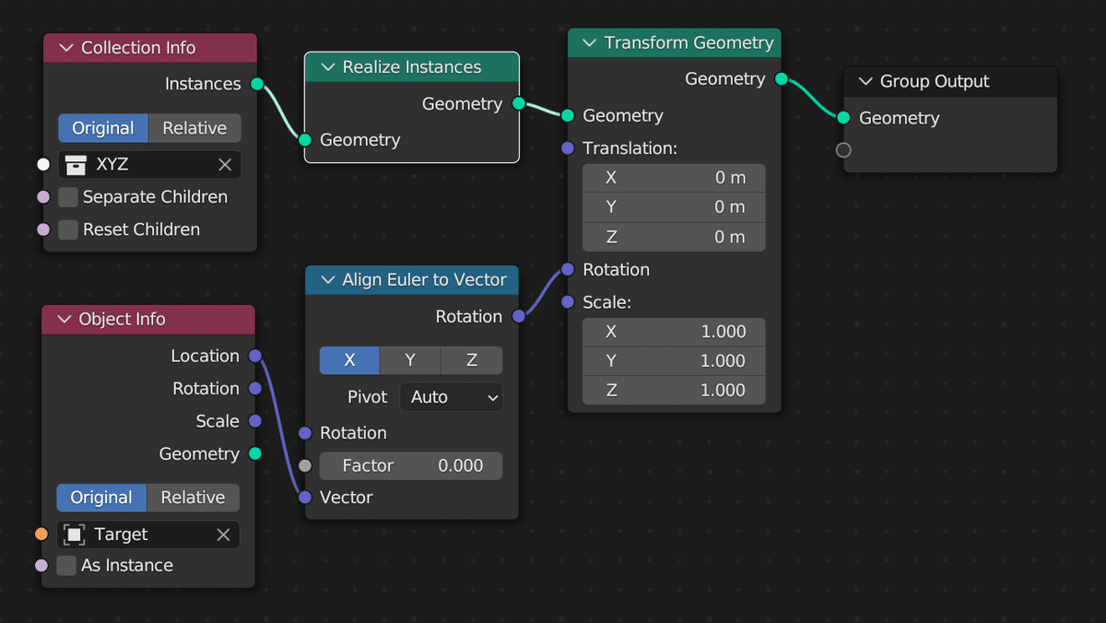This screenshot has height=623, width=1106.
Task: Switch Object Info to Relative
Action: tap(193, 498)
